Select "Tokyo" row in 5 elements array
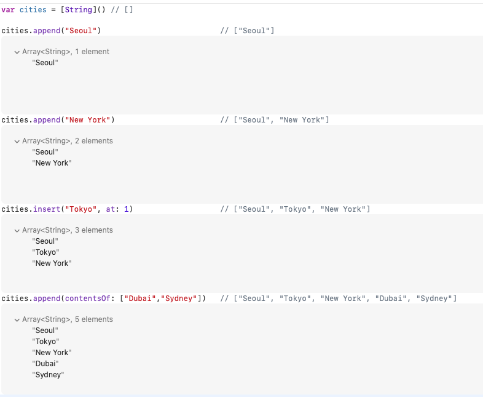483x397 pixels. [x=45, y=342]
